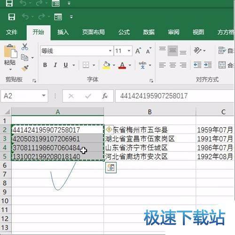Click the text Orientation icon
Screen dimensions: 235x235
[198, 50]
